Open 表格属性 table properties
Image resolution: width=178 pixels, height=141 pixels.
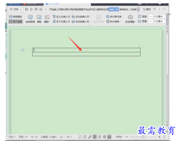[16, 17]
